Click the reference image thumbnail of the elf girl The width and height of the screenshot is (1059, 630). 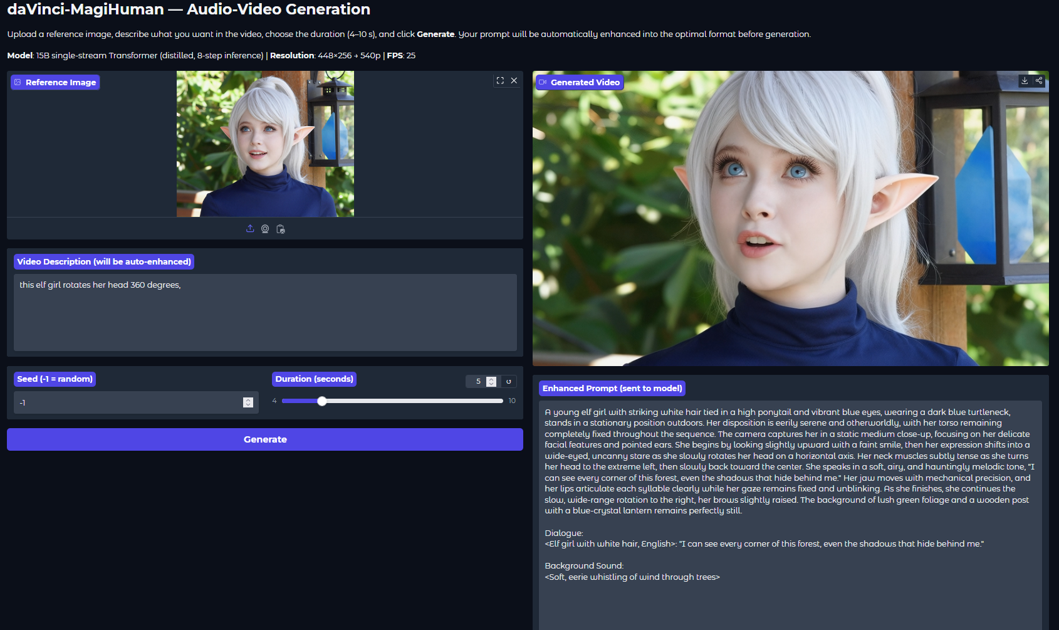[265, 144]
